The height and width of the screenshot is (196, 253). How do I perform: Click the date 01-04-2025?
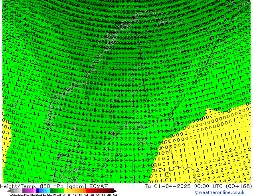172,186
